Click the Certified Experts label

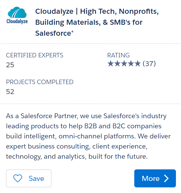(x=35, y=55)
